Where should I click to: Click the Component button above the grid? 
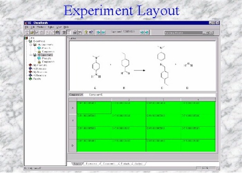[76, 95]
